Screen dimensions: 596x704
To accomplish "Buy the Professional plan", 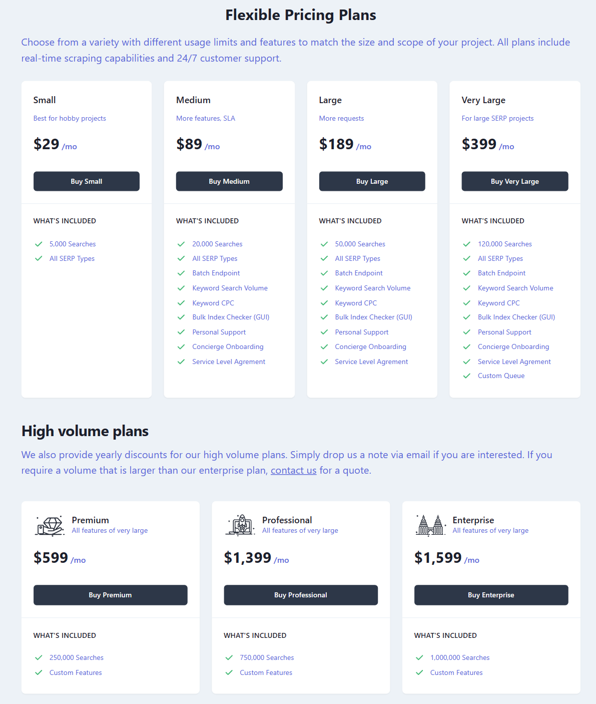I will 301,595.
